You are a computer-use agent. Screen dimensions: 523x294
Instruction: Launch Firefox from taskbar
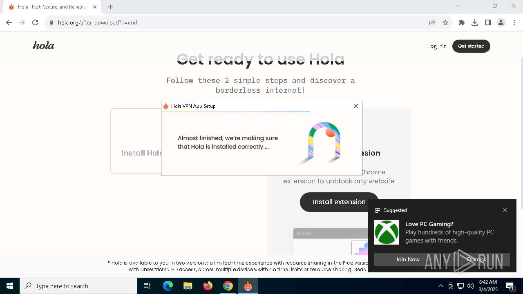[x=208, y=286]
